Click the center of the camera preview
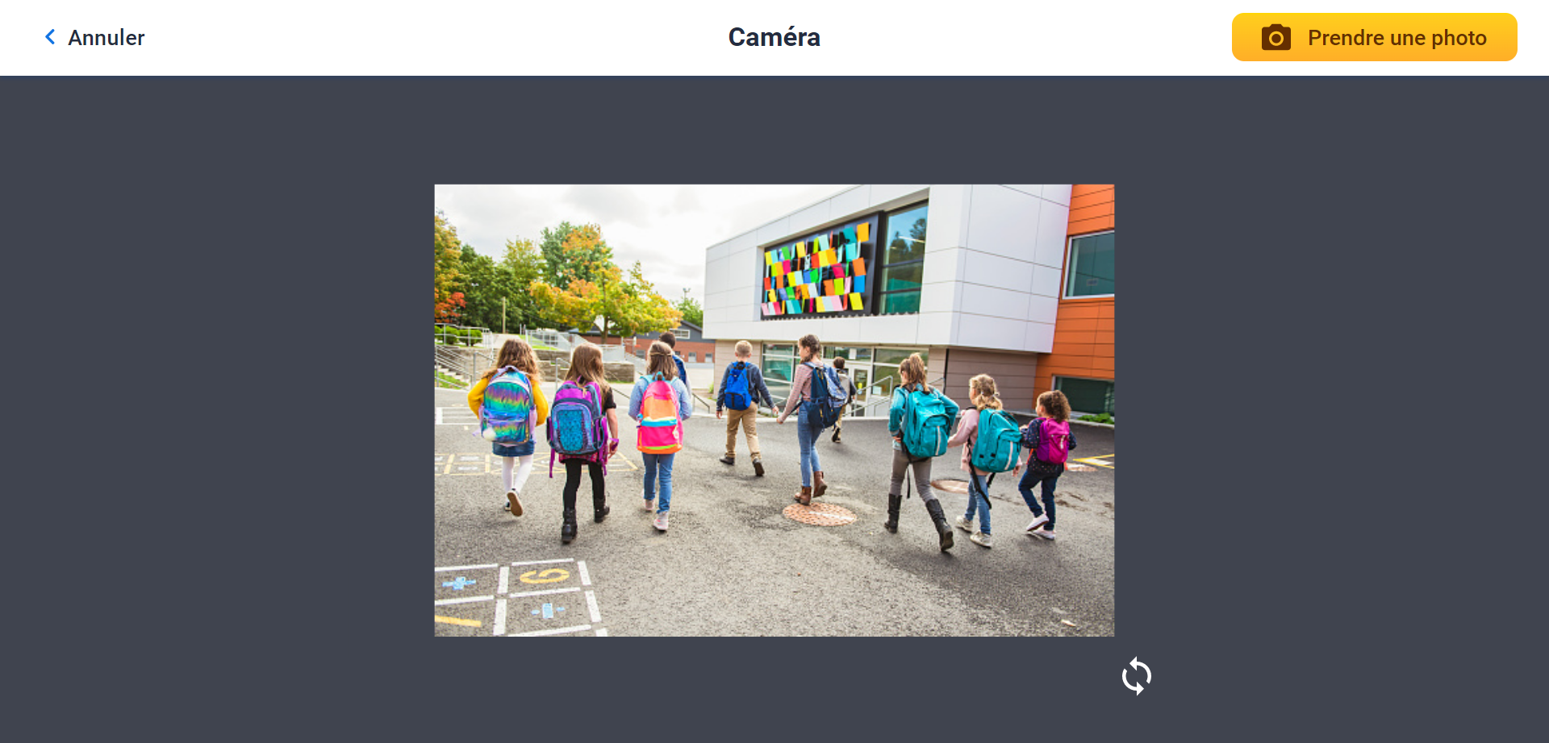Screen dimensions: 1549x743 point(774,410)
